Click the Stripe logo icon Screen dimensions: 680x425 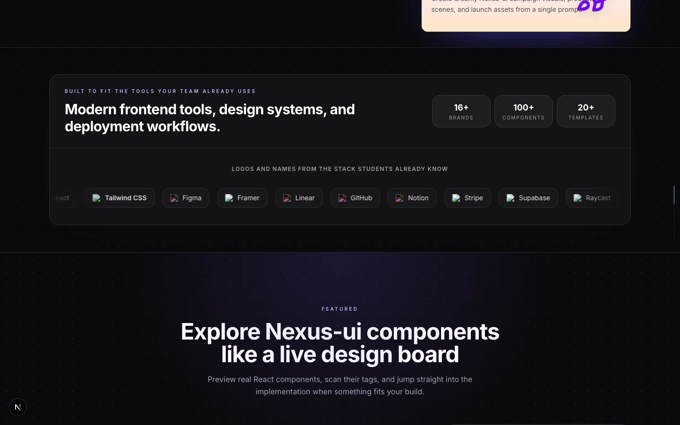(x=456, y=198)
